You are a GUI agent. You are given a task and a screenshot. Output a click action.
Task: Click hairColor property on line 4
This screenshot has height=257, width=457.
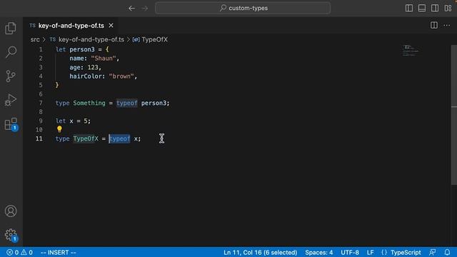86,76
